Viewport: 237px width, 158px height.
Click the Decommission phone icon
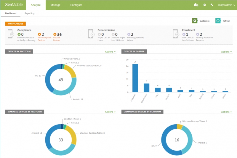coord(91,34)
